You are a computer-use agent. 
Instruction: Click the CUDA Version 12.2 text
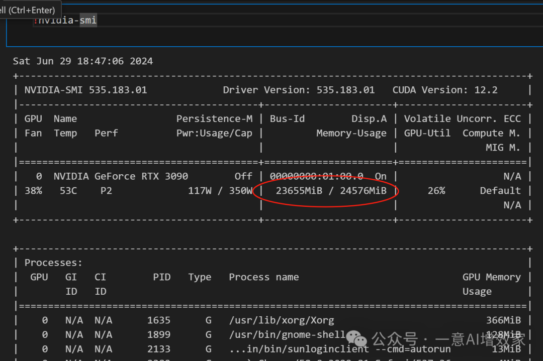pos(445,90)
